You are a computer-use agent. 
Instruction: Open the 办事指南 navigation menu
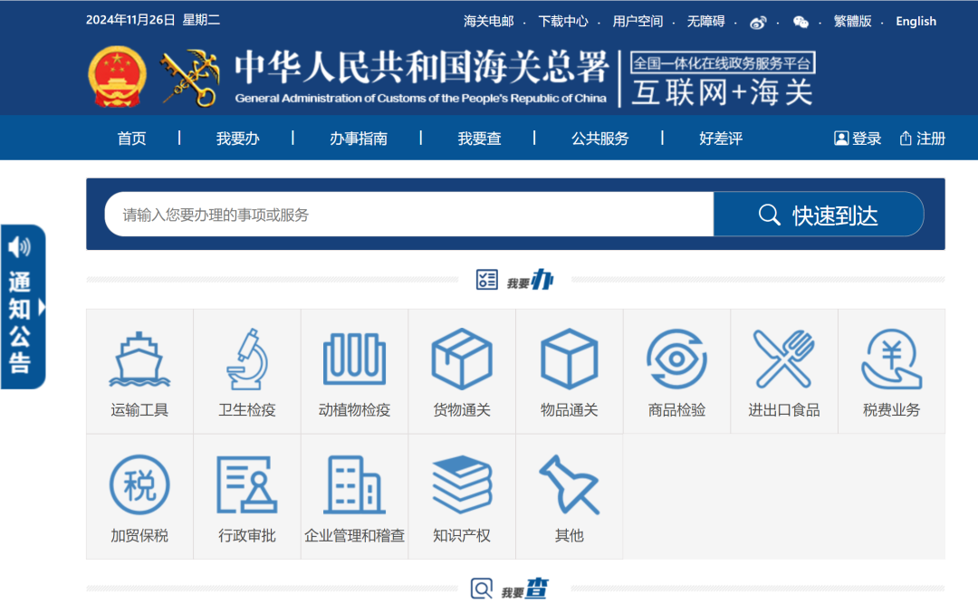359,139
